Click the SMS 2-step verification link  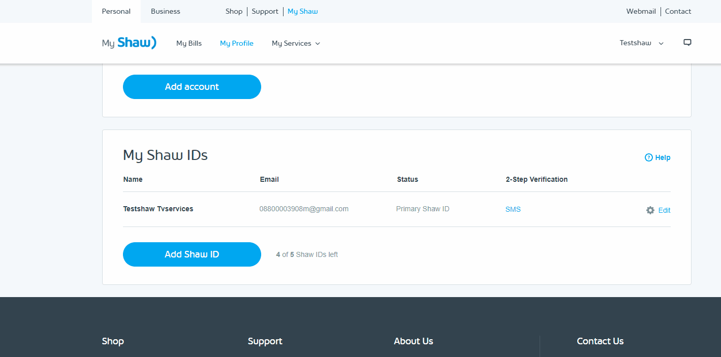coord(513,209)
